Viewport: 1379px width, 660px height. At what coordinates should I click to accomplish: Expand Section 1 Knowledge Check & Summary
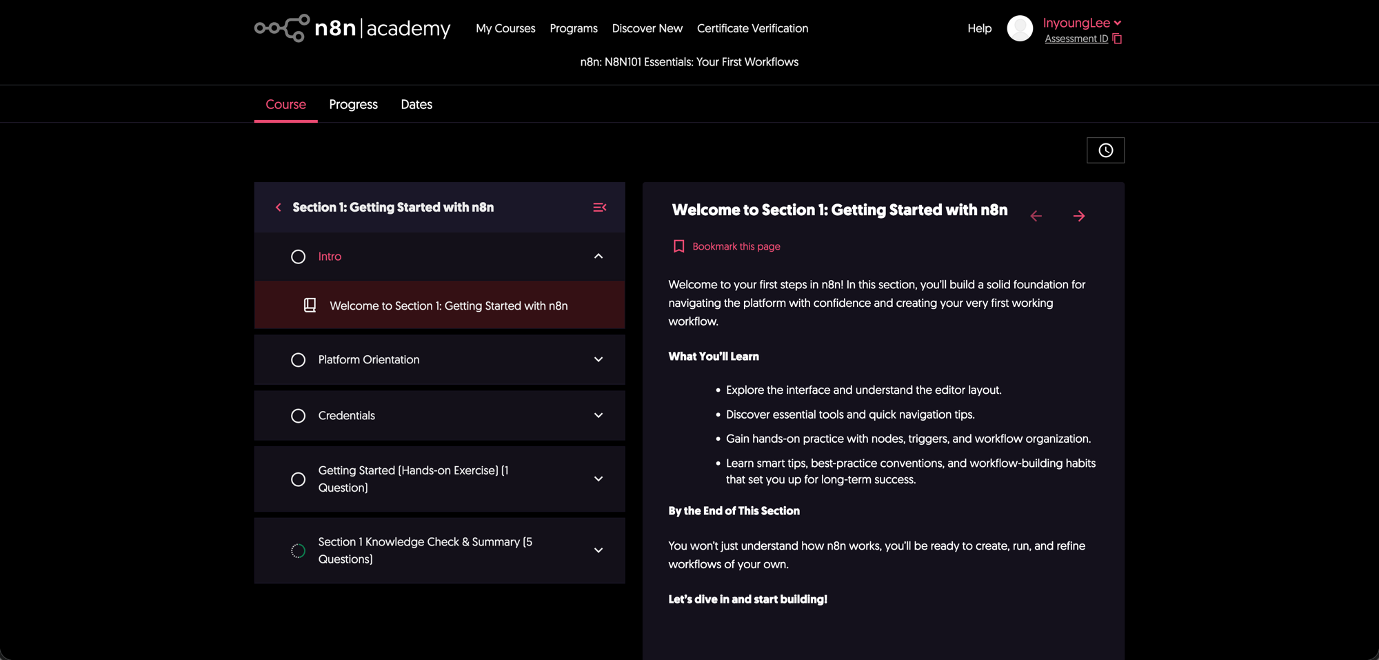click(x=598, y=551)
